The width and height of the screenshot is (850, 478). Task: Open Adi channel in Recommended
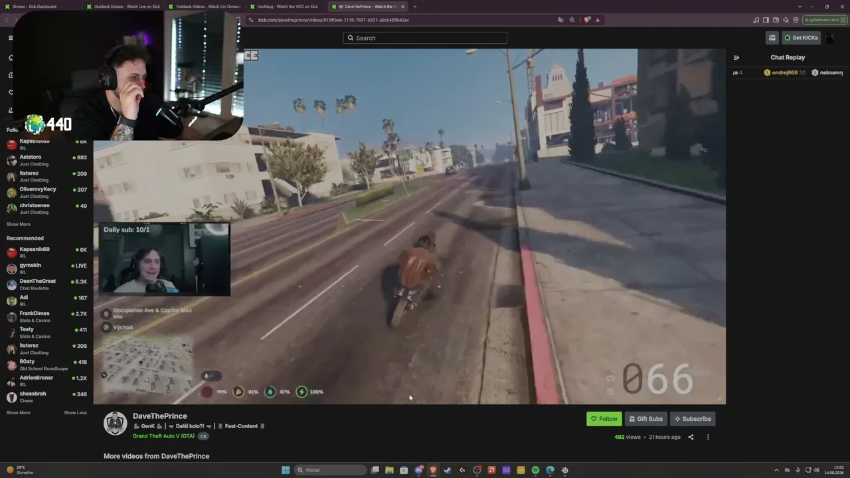(x=46, y=300)
